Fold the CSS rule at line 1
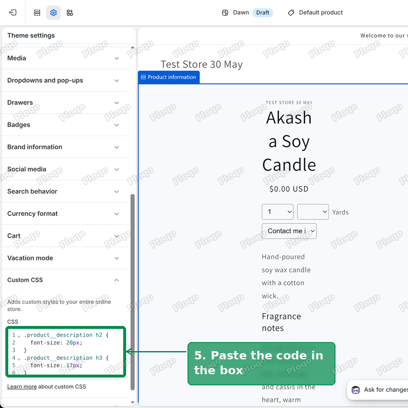Image resolution: width=408 pixels, height=408 pixels. tap(19, 335)
